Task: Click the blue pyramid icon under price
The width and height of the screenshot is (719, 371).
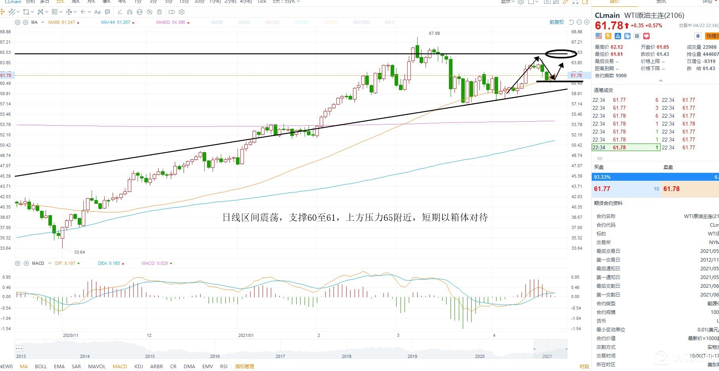Action: click(x=618, y=36)
